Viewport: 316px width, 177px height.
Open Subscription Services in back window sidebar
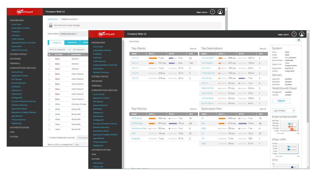(x=21, y=28)
